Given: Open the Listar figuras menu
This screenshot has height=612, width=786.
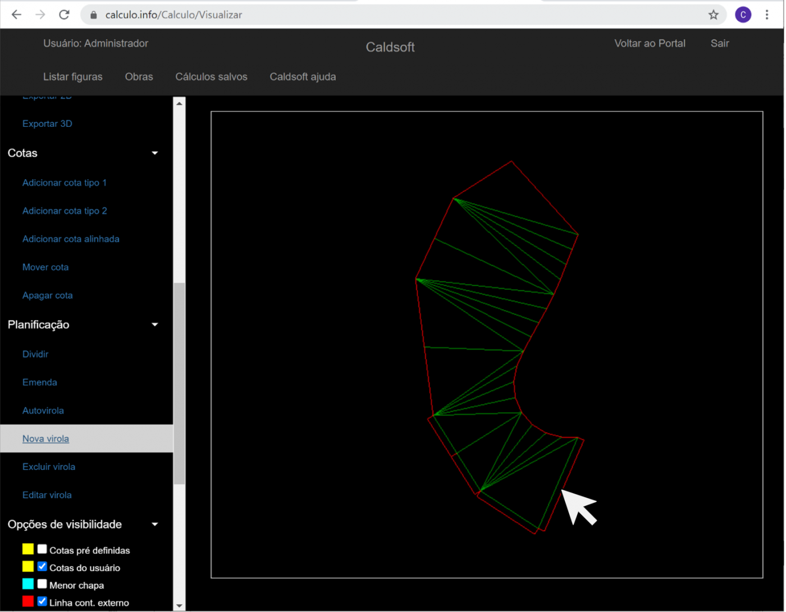Looking at the screenshot, I should point(73,77).
